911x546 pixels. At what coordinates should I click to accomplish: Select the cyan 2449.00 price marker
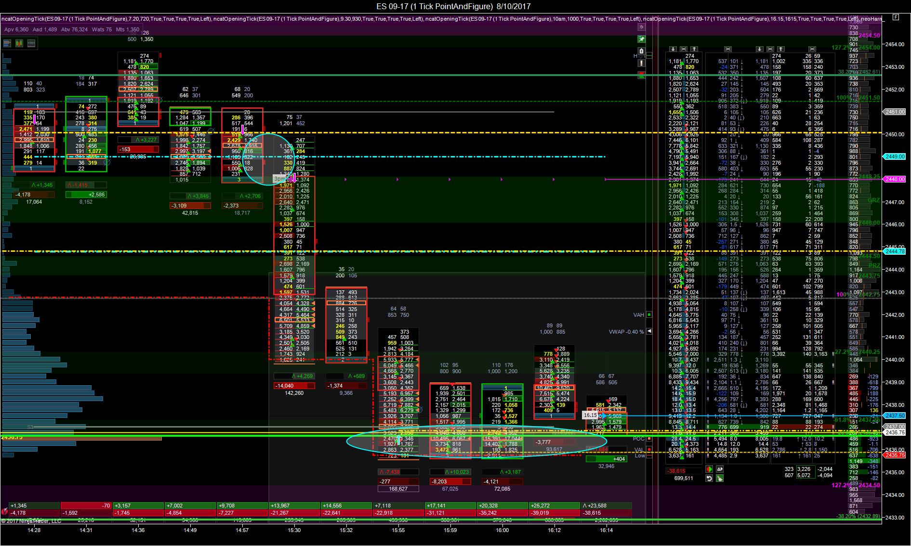point(894,156)
